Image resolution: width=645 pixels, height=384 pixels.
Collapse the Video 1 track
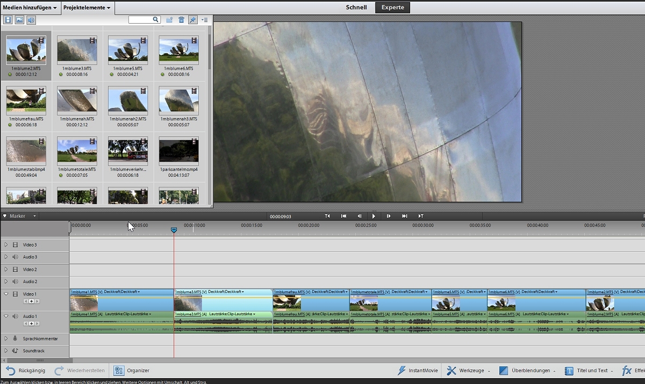[x=6, y=294]
